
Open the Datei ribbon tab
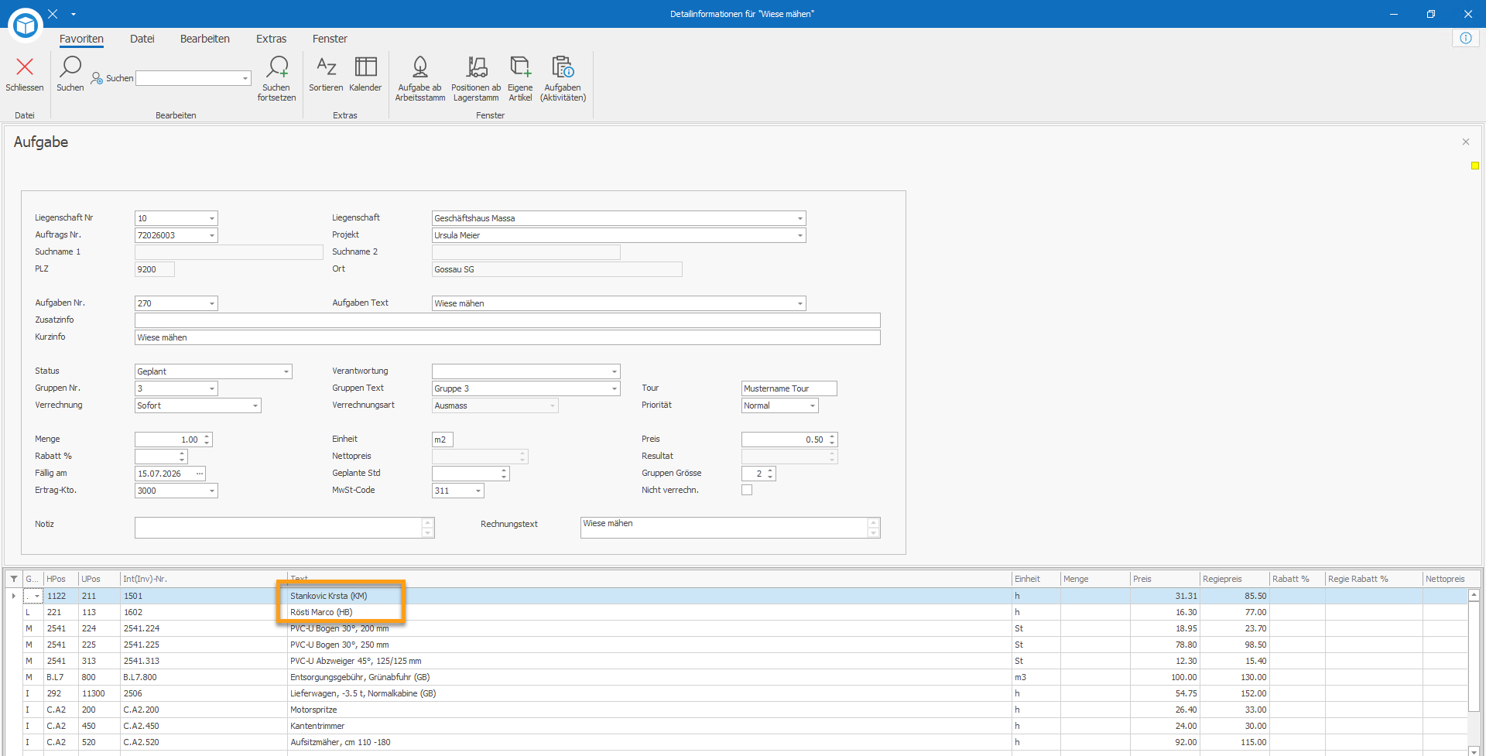click(x=142, y=39)
